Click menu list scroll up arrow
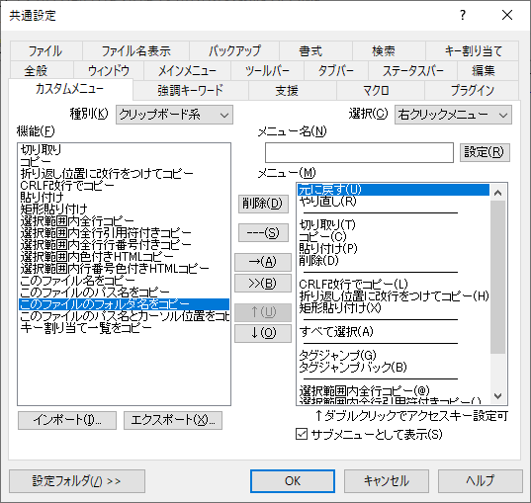531x503 pixels. click(x=497, y=193)
